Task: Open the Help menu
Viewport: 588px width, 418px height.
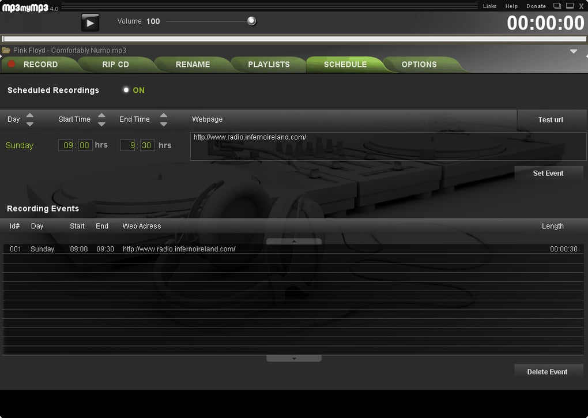Action: coord(511,6)
